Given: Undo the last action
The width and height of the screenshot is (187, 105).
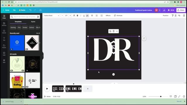Looking at the screenshot, I should click(30, 10).
